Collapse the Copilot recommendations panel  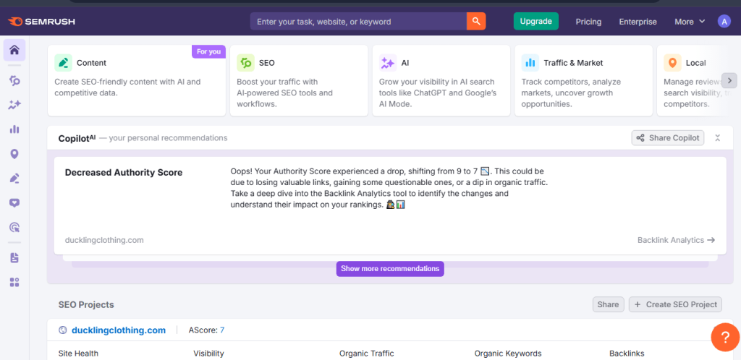click(717, 138)
